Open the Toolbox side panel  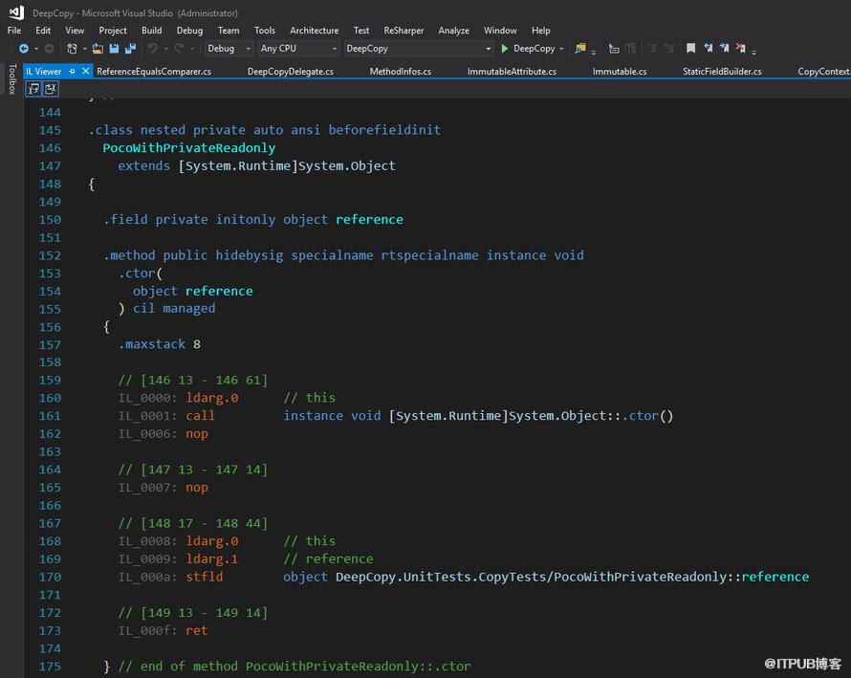point(11,79)
